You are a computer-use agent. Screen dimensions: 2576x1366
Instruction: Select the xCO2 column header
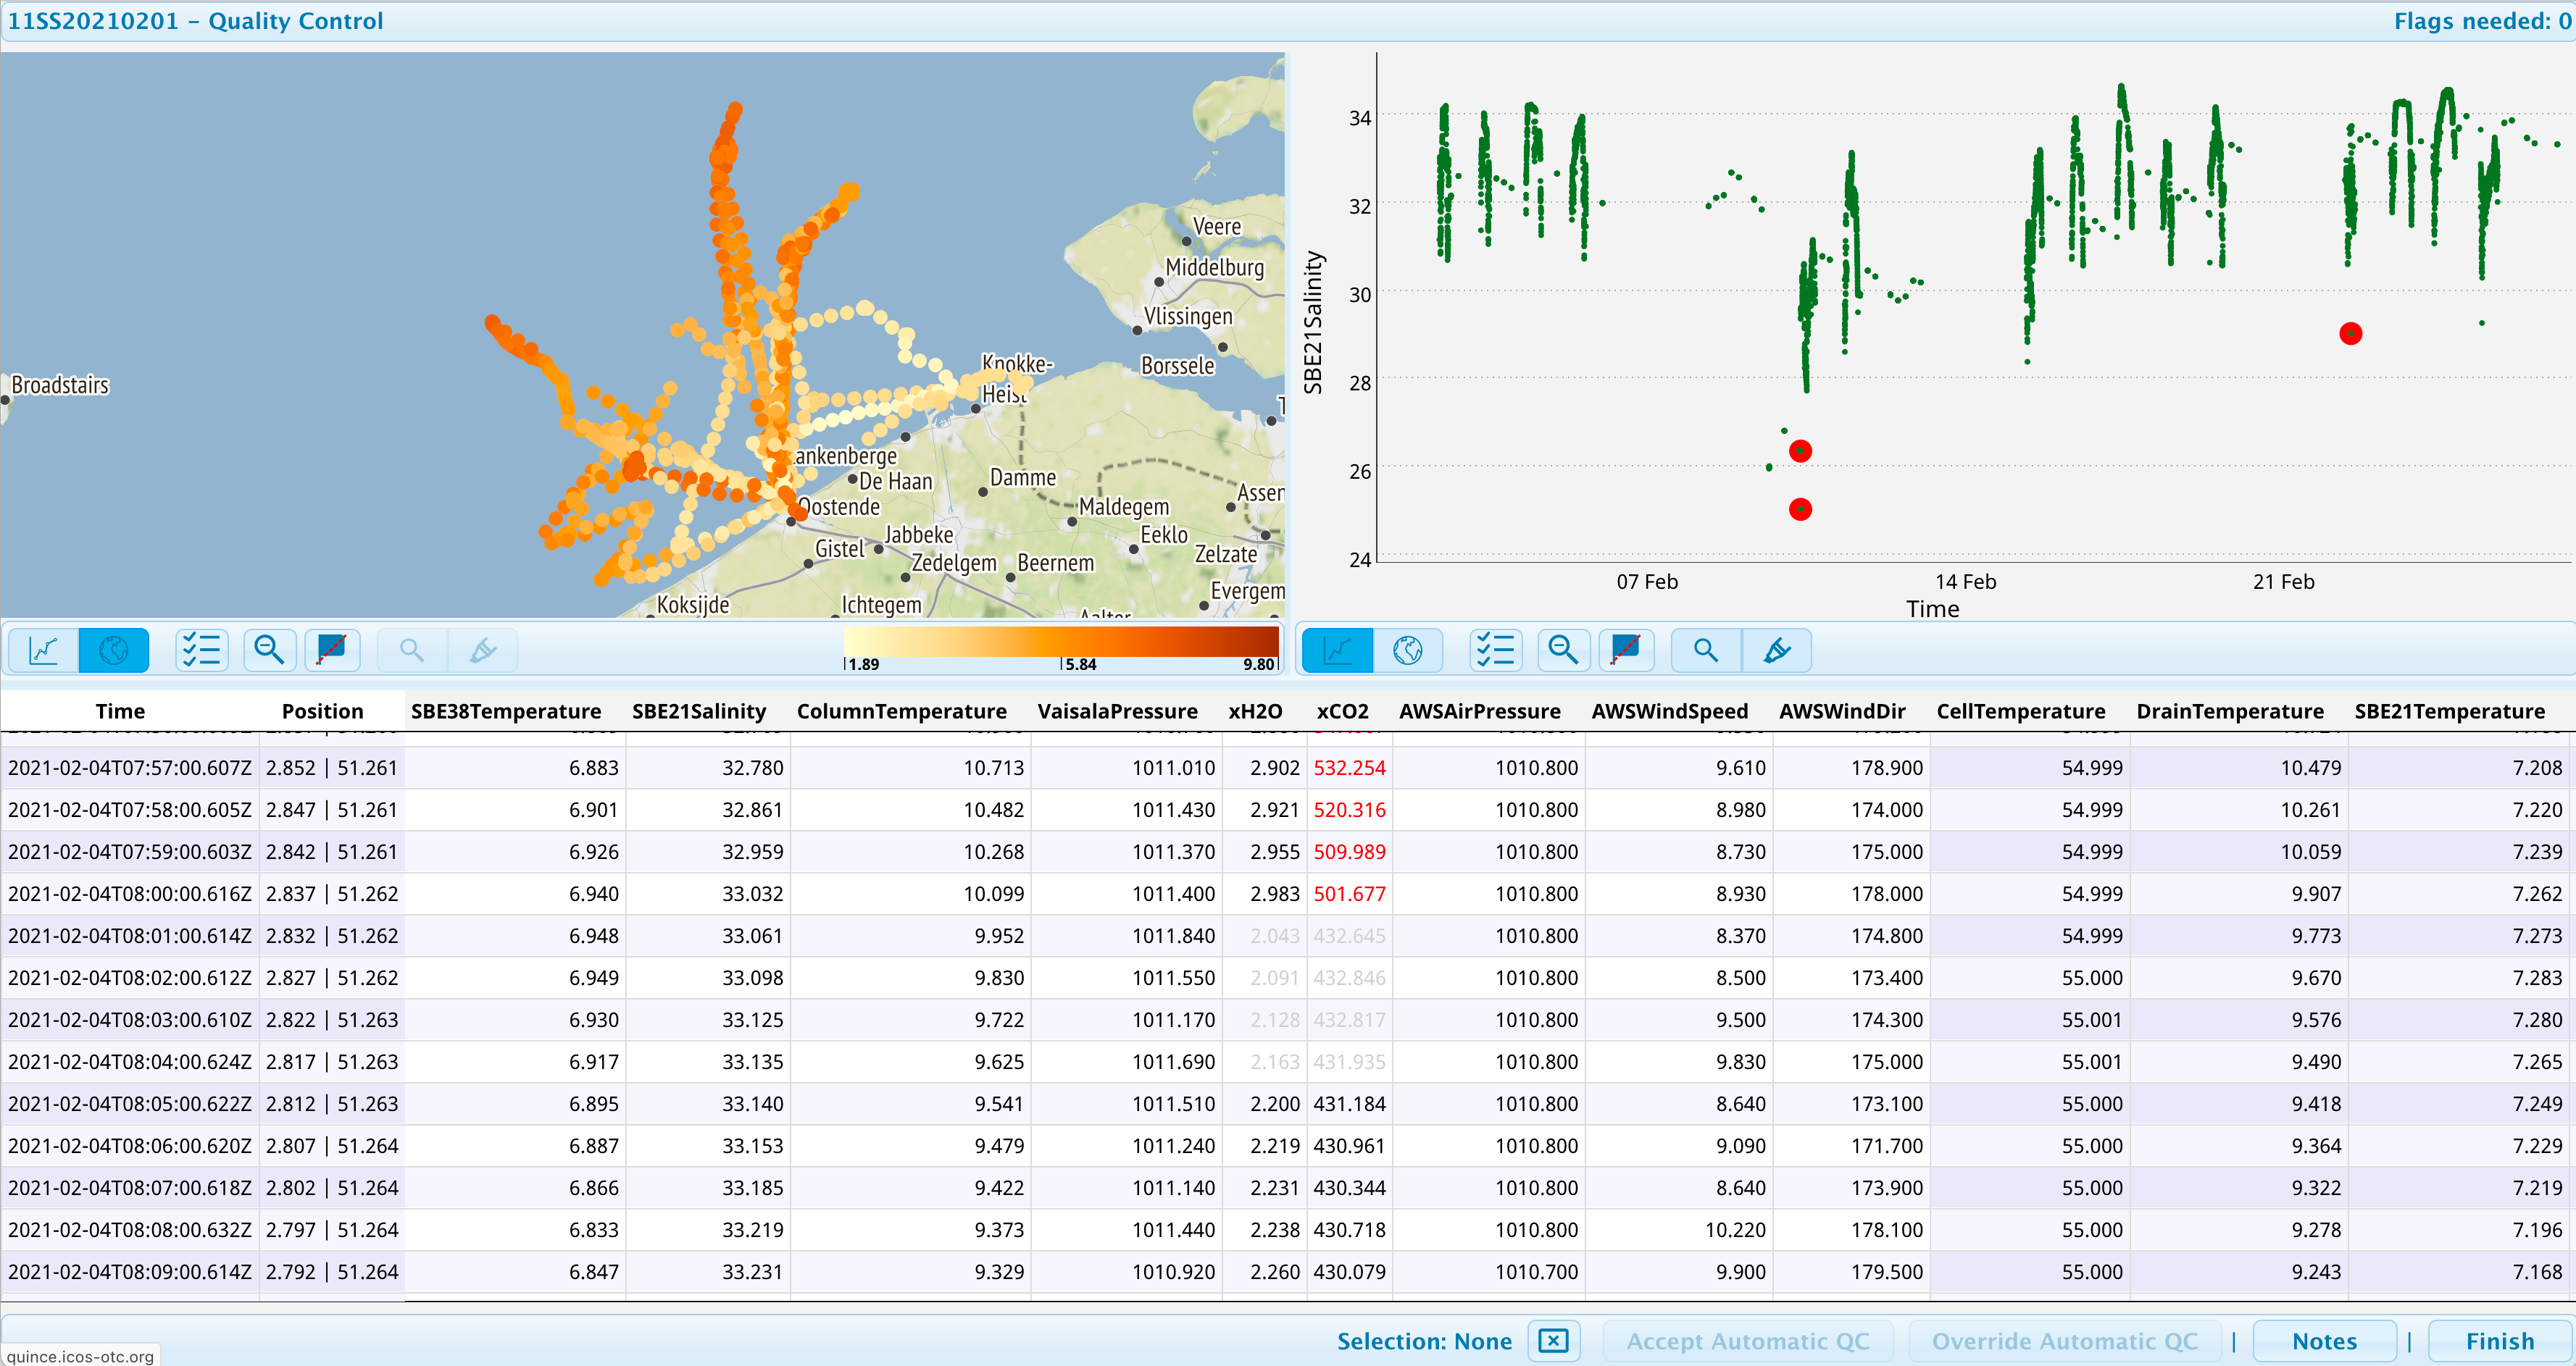tap(1342, 711)
